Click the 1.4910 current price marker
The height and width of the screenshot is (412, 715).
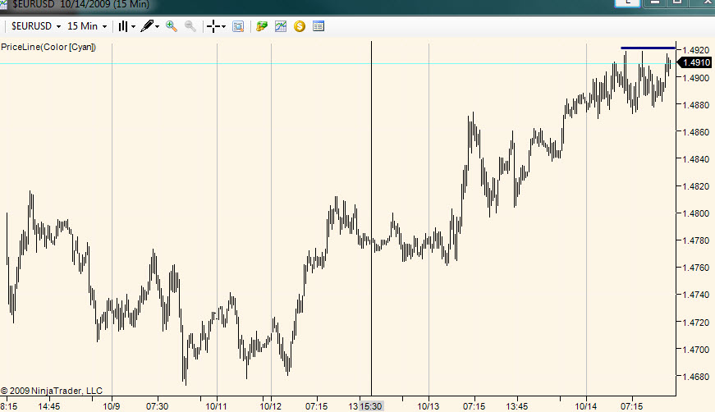(695, 62)
